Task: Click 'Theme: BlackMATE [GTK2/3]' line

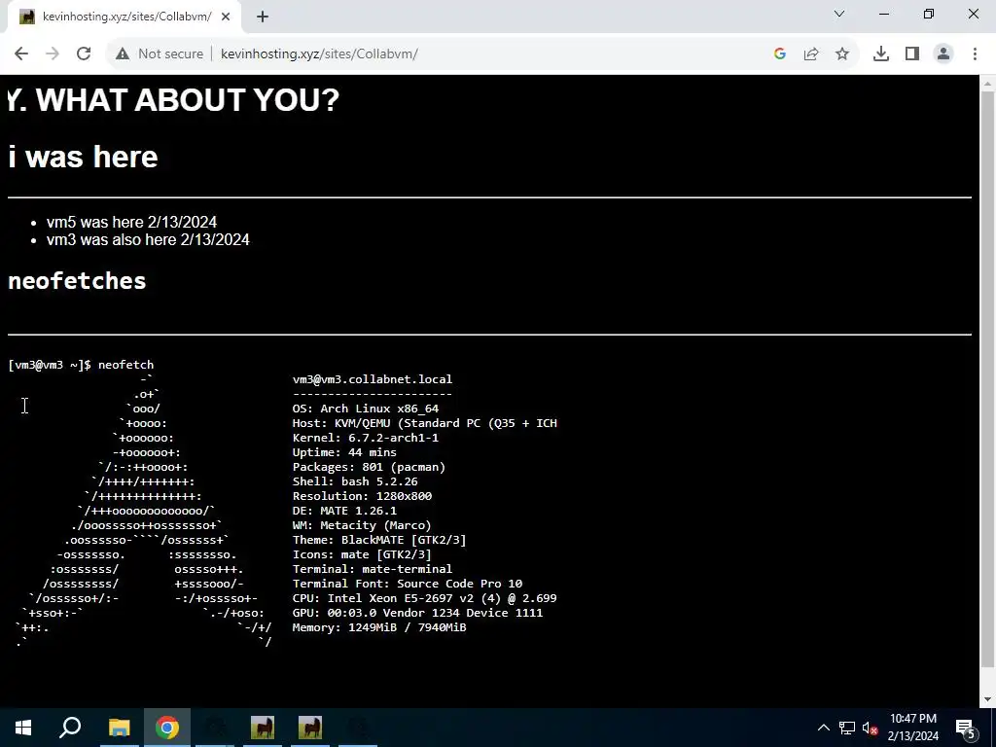Action: tap(379, 540)
